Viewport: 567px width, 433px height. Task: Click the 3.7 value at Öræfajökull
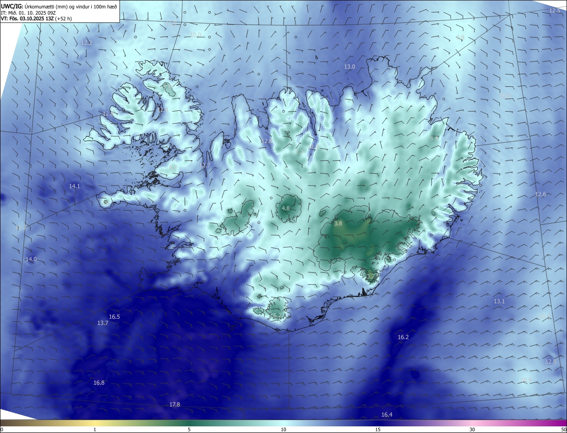[x=370, y=277]
